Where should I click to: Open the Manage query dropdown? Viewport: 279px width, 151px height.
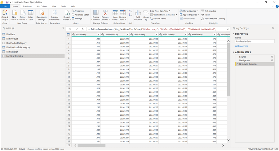77,19
